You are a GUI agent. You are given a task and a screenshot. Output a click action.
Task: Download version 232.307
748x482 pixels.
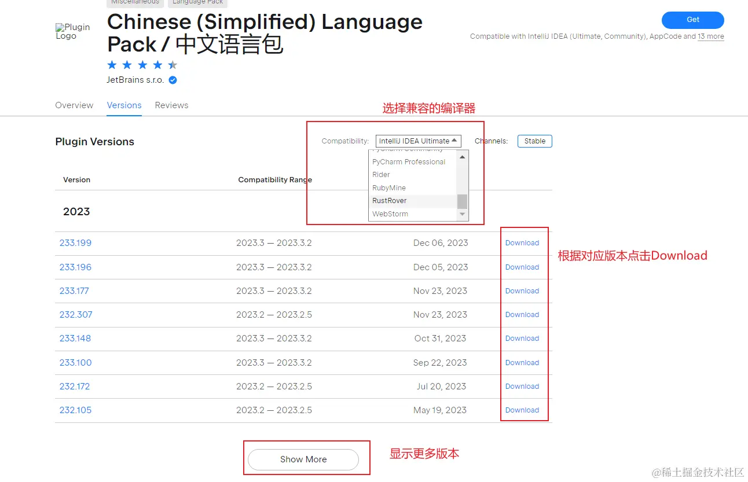pyautogui.click(x=522, y=315)
